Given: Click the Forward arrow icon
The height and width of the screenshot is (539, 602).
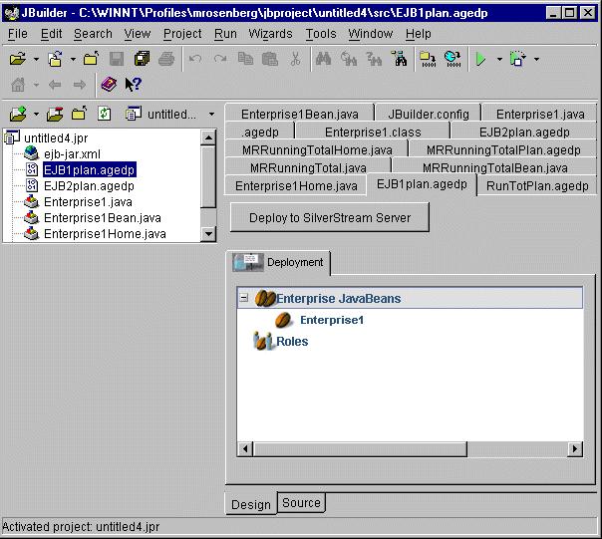Looking at the screenshot, I should 80,84.
